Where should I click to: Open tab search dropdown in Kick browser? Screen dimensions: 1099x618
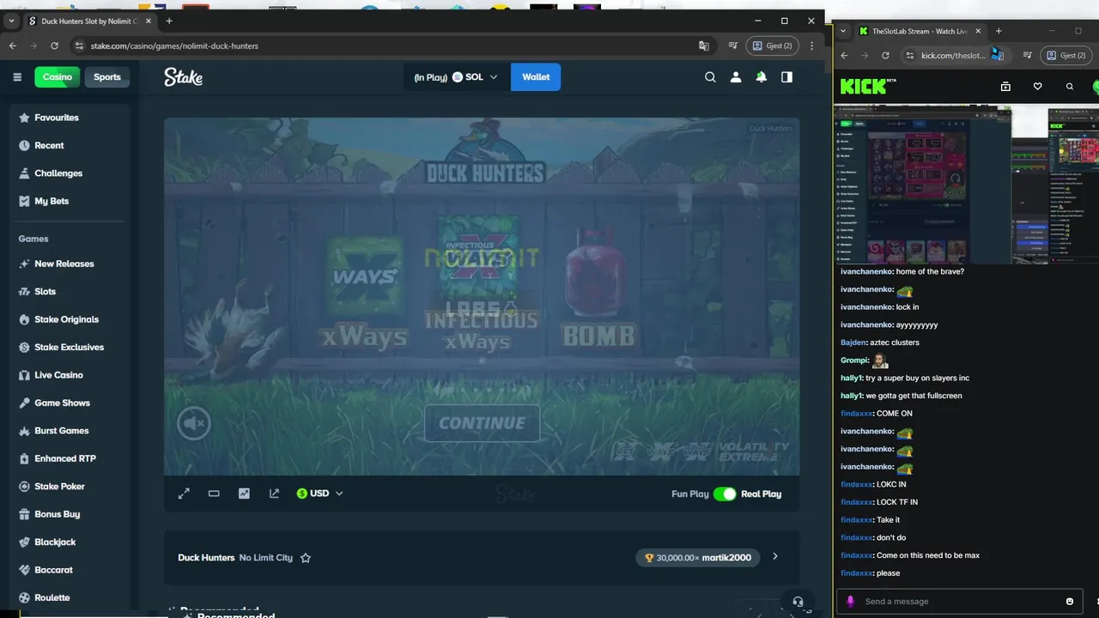pos(843,31)
